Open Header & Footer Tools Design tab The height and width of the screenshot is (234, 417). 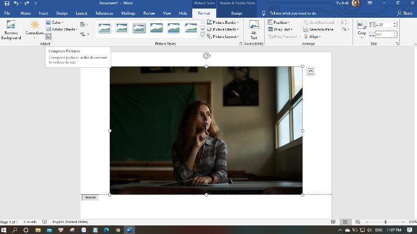(236, 13)
